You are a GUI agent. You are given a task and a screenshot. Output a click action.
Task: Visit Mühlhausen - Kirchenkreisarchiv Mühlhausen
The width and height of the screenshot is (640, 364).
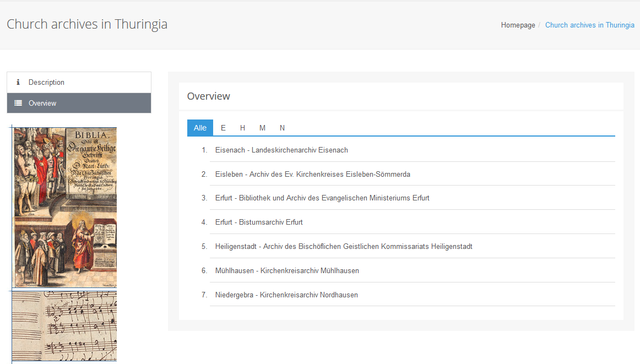tap(287, 270)
